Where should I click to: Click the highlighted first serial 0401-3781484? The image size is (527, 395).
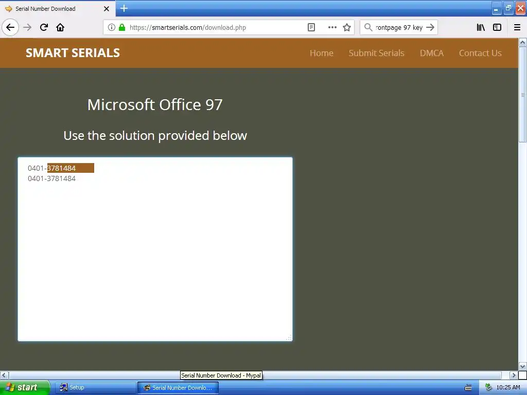click(x=52, y=168)
